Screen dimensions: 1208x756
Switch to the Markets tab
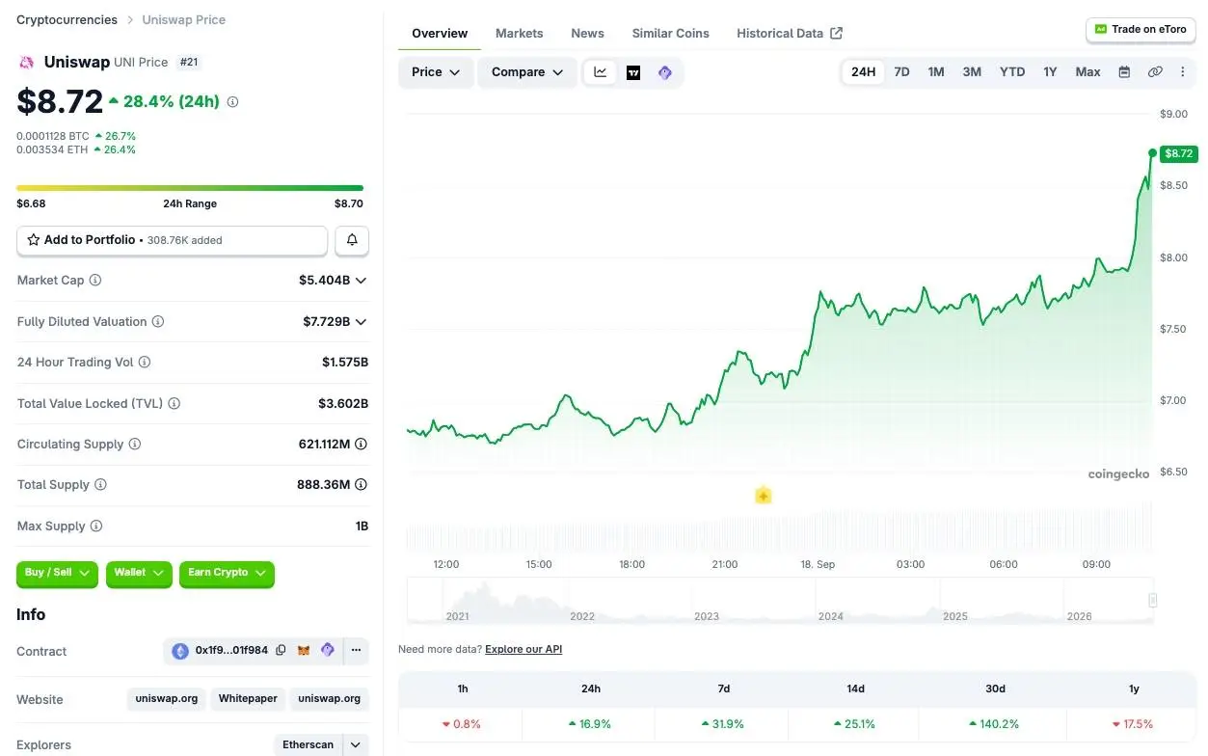click(x=520, y=34)
